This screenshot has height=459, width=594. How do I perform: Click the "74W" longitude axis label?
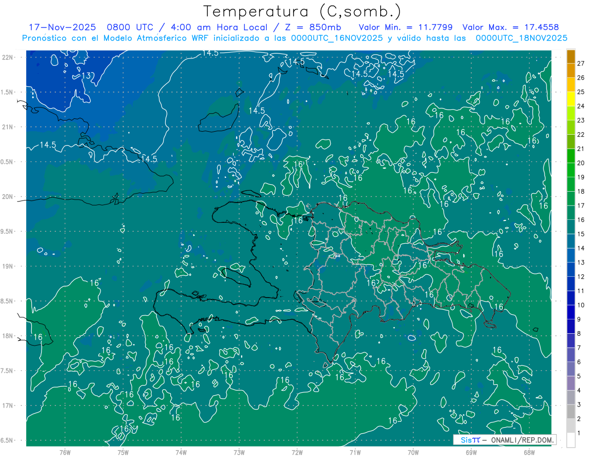[181, 453]
